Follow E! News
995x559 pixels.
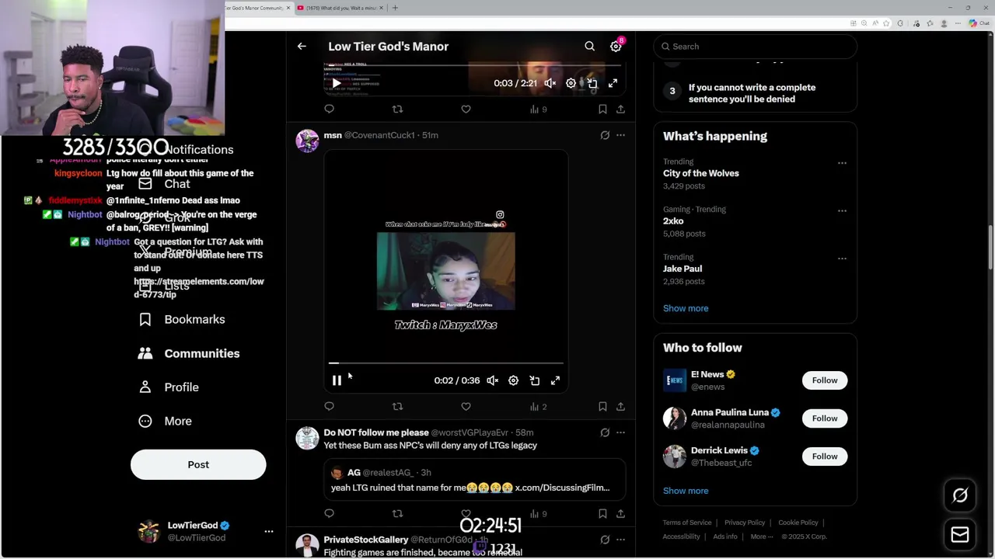[x=825, y=380]
